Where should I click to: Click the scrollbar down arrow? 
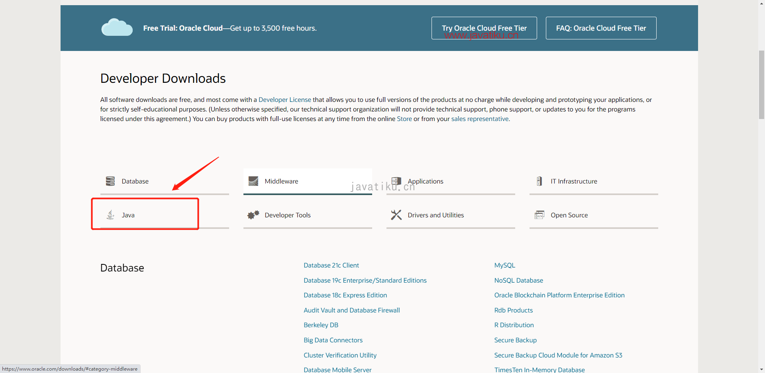coord(761,369)
